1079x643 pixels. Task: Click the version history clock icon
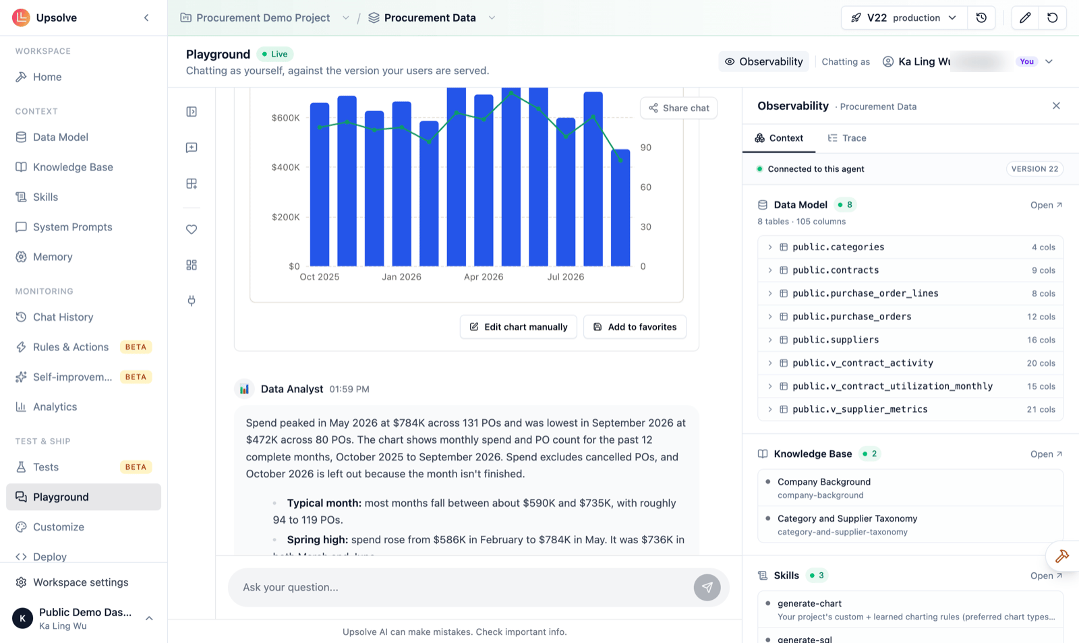(x=981, y=18)
